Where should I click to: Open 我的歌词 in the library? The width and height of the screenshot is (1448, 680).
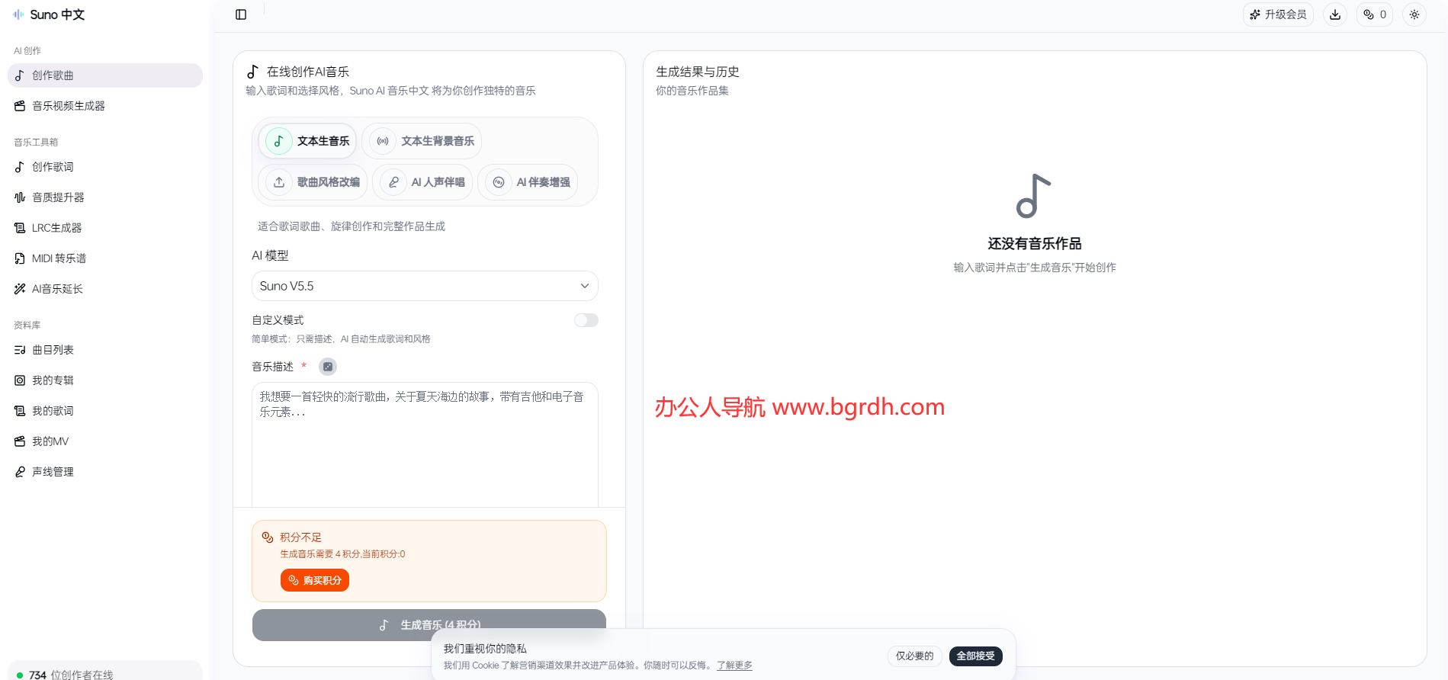105,411
